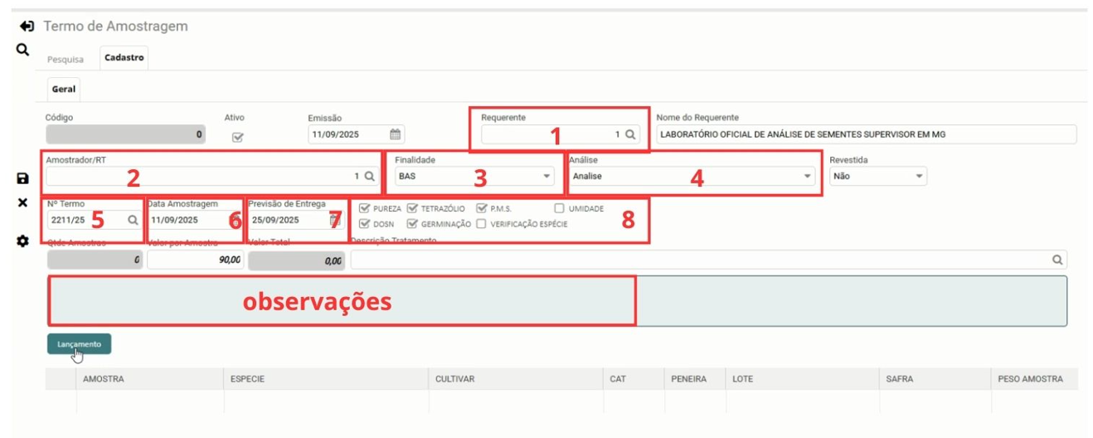Click the Lançamento button
The image size is (1093, 438).
tap(79, 343)
